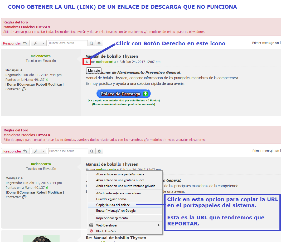Click the Contactar speech bubble icon in upper screenshot

pyautogui.click(x=24, y=89)
